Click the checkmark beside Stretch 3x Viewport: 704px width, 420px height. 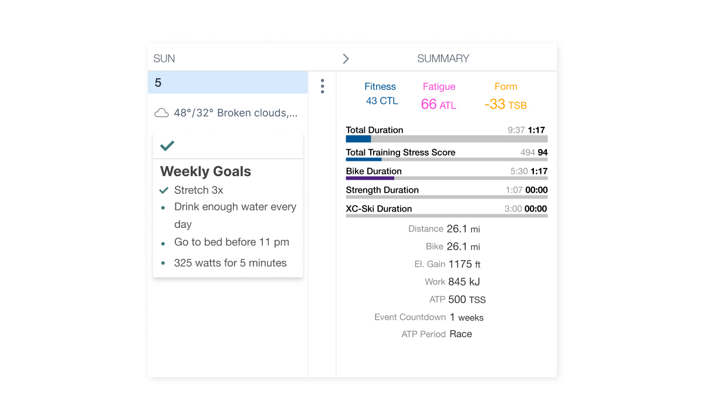coord(164,190)
